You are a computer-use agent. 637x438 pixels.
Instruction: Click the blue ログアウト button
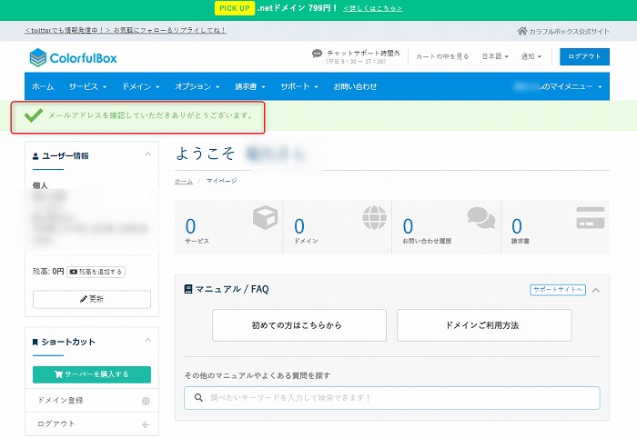click(x=584, y=56)
